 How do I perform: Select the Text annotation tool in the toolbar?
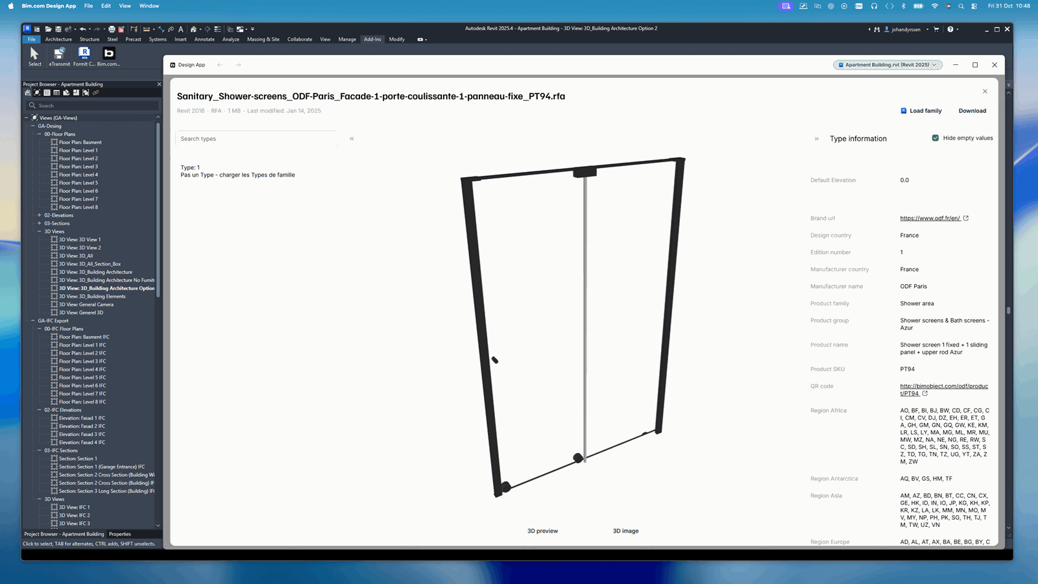[x=181, y=29]
